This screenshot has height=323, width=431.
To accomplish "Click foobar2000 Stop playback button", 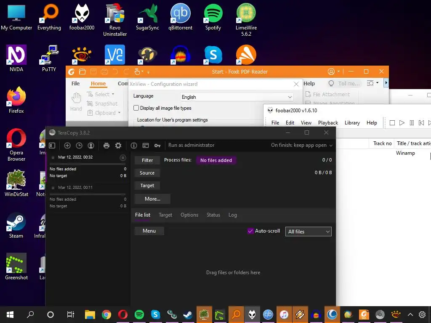I will [x=392, y=123].
